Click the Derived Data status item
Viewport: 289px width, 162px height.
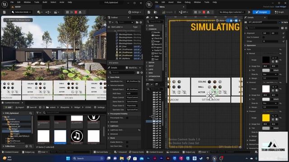[x=101, y=152]
